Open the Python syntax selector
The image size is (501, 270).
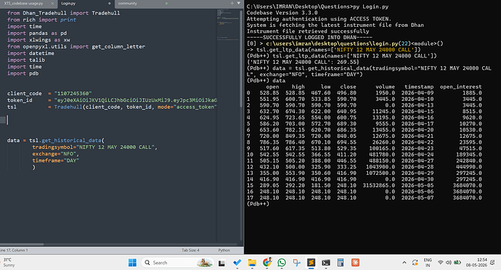pyautogui.click(x=224, y=250)
